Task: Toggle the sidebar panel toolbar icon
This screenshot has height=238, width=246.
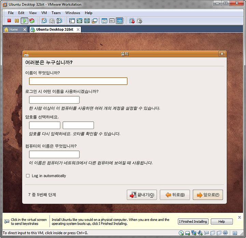Action: [72, 21]
